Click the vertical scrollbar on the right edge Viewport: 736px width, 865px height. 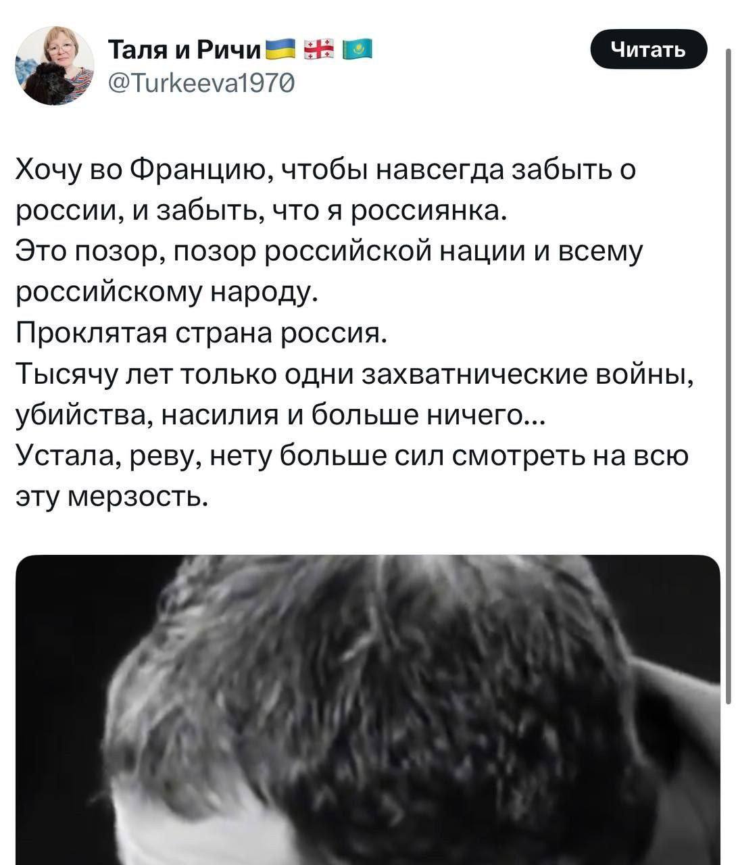[x=729, y=378]
